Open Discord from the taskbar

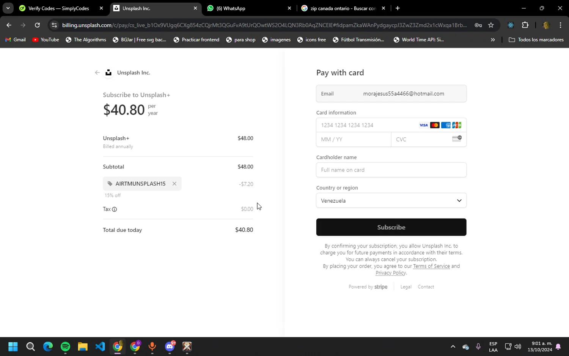[170, 347]
